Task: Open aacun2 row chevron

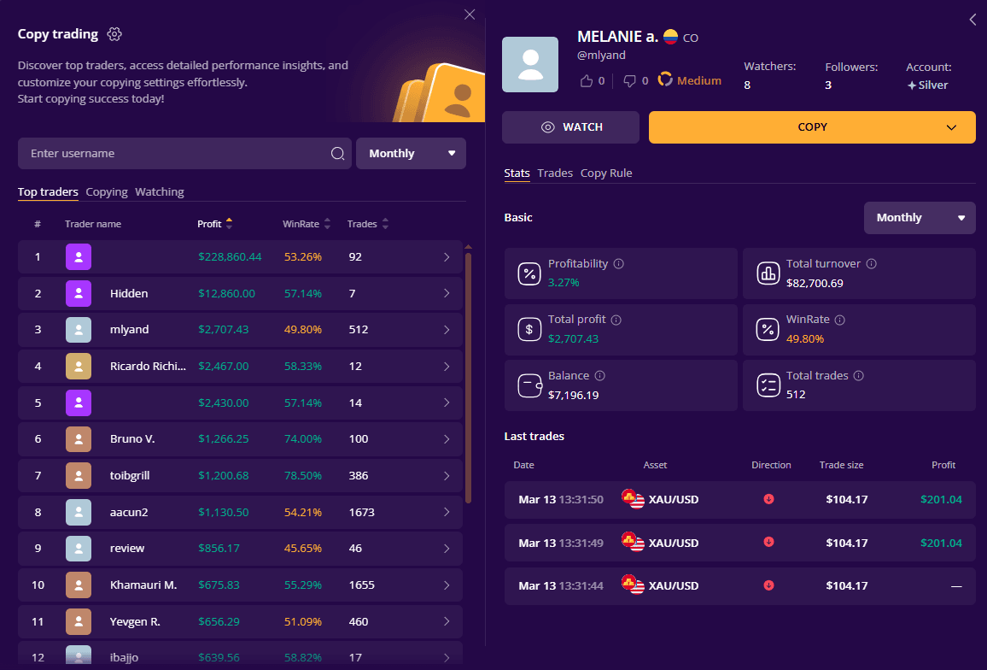Action: coord(447,513)
